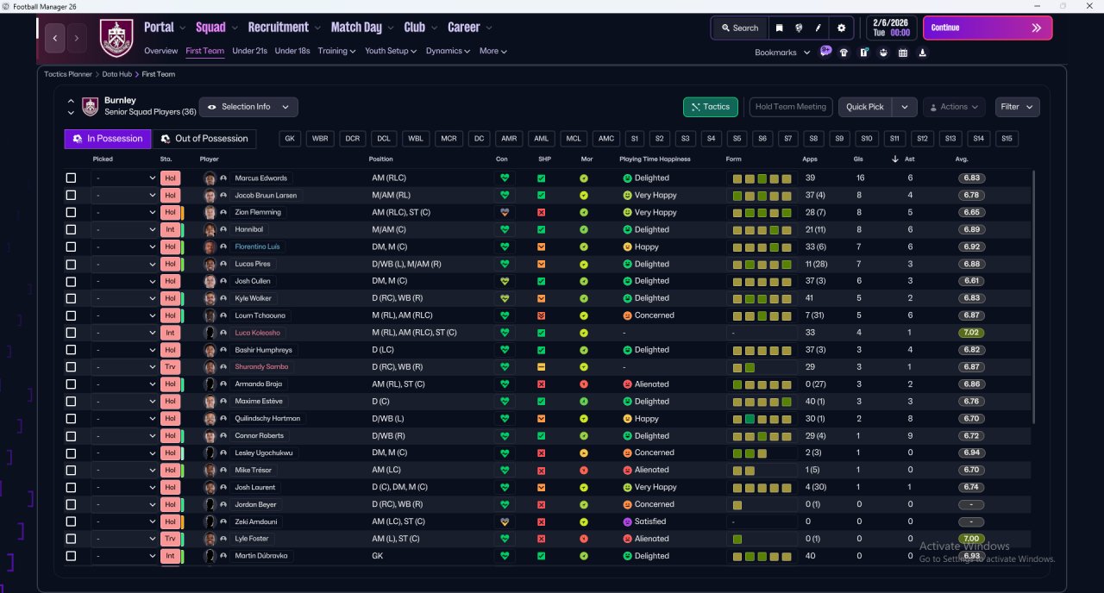Screen dimensions: 1104x593
Task: Click the bookmark flag icon
Action: [x=780, y=28]
